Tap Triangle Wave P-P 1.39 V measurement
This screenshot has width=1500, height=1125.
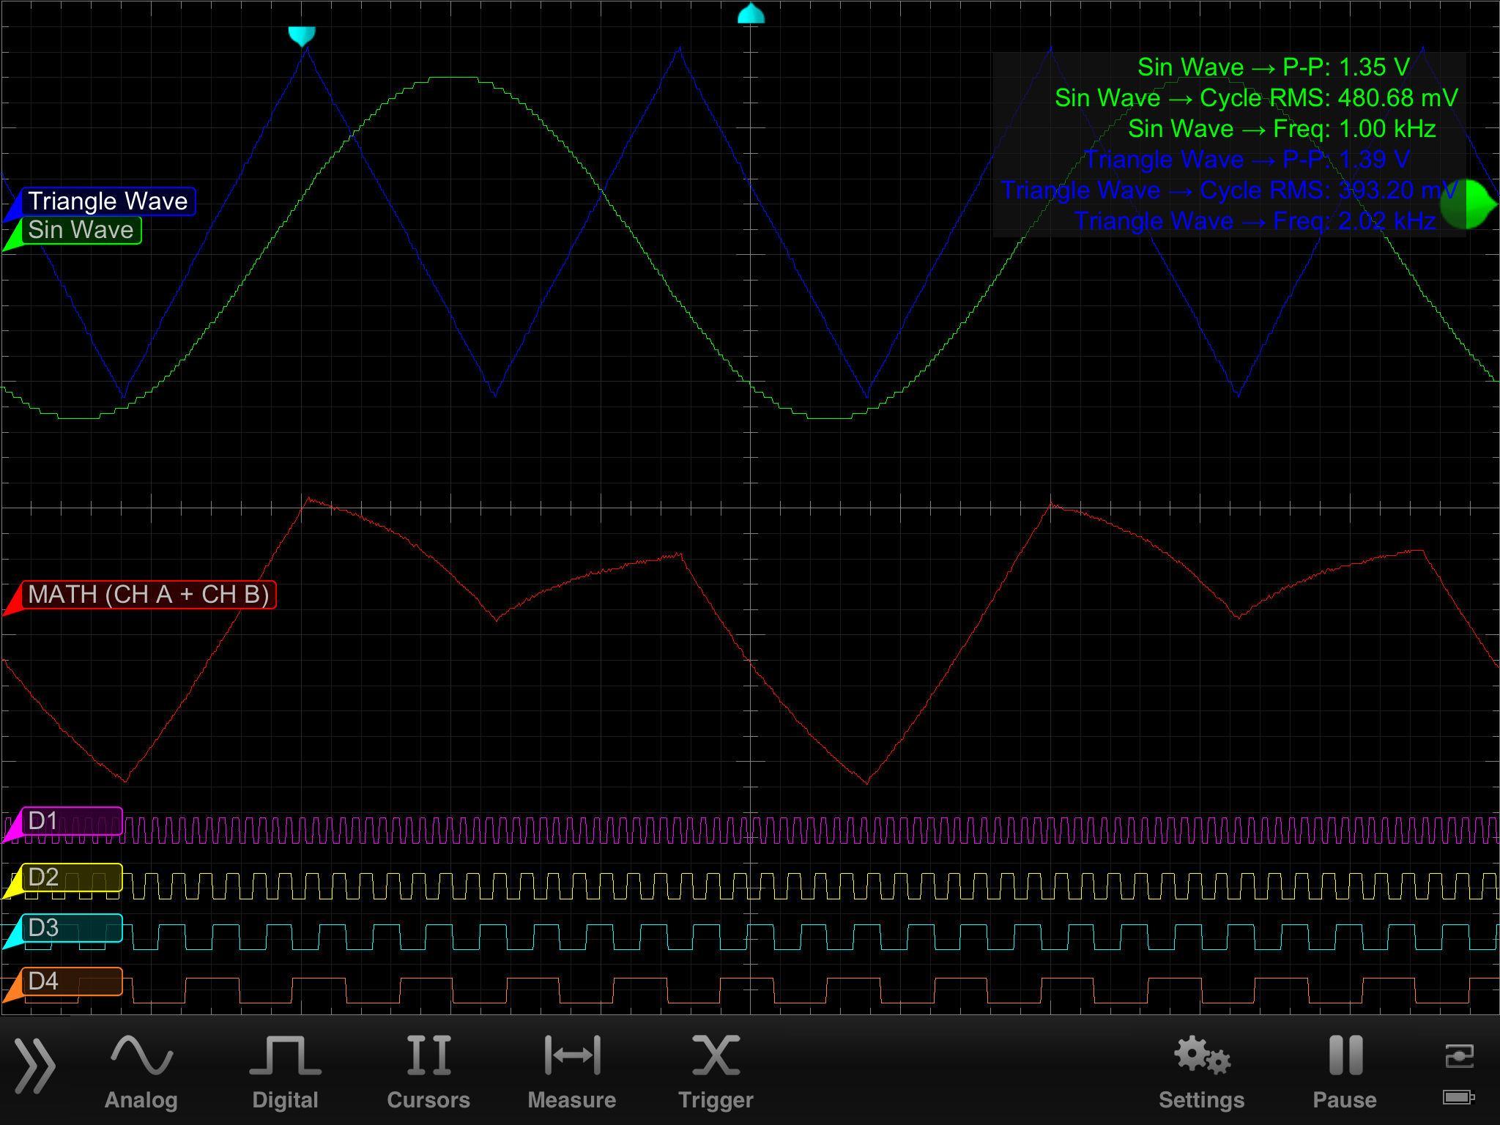click(x=1247, y=160)
